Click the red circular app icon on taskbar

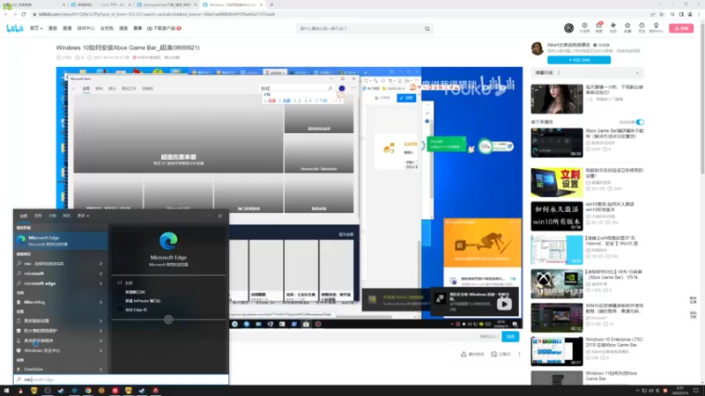[115, 391]
